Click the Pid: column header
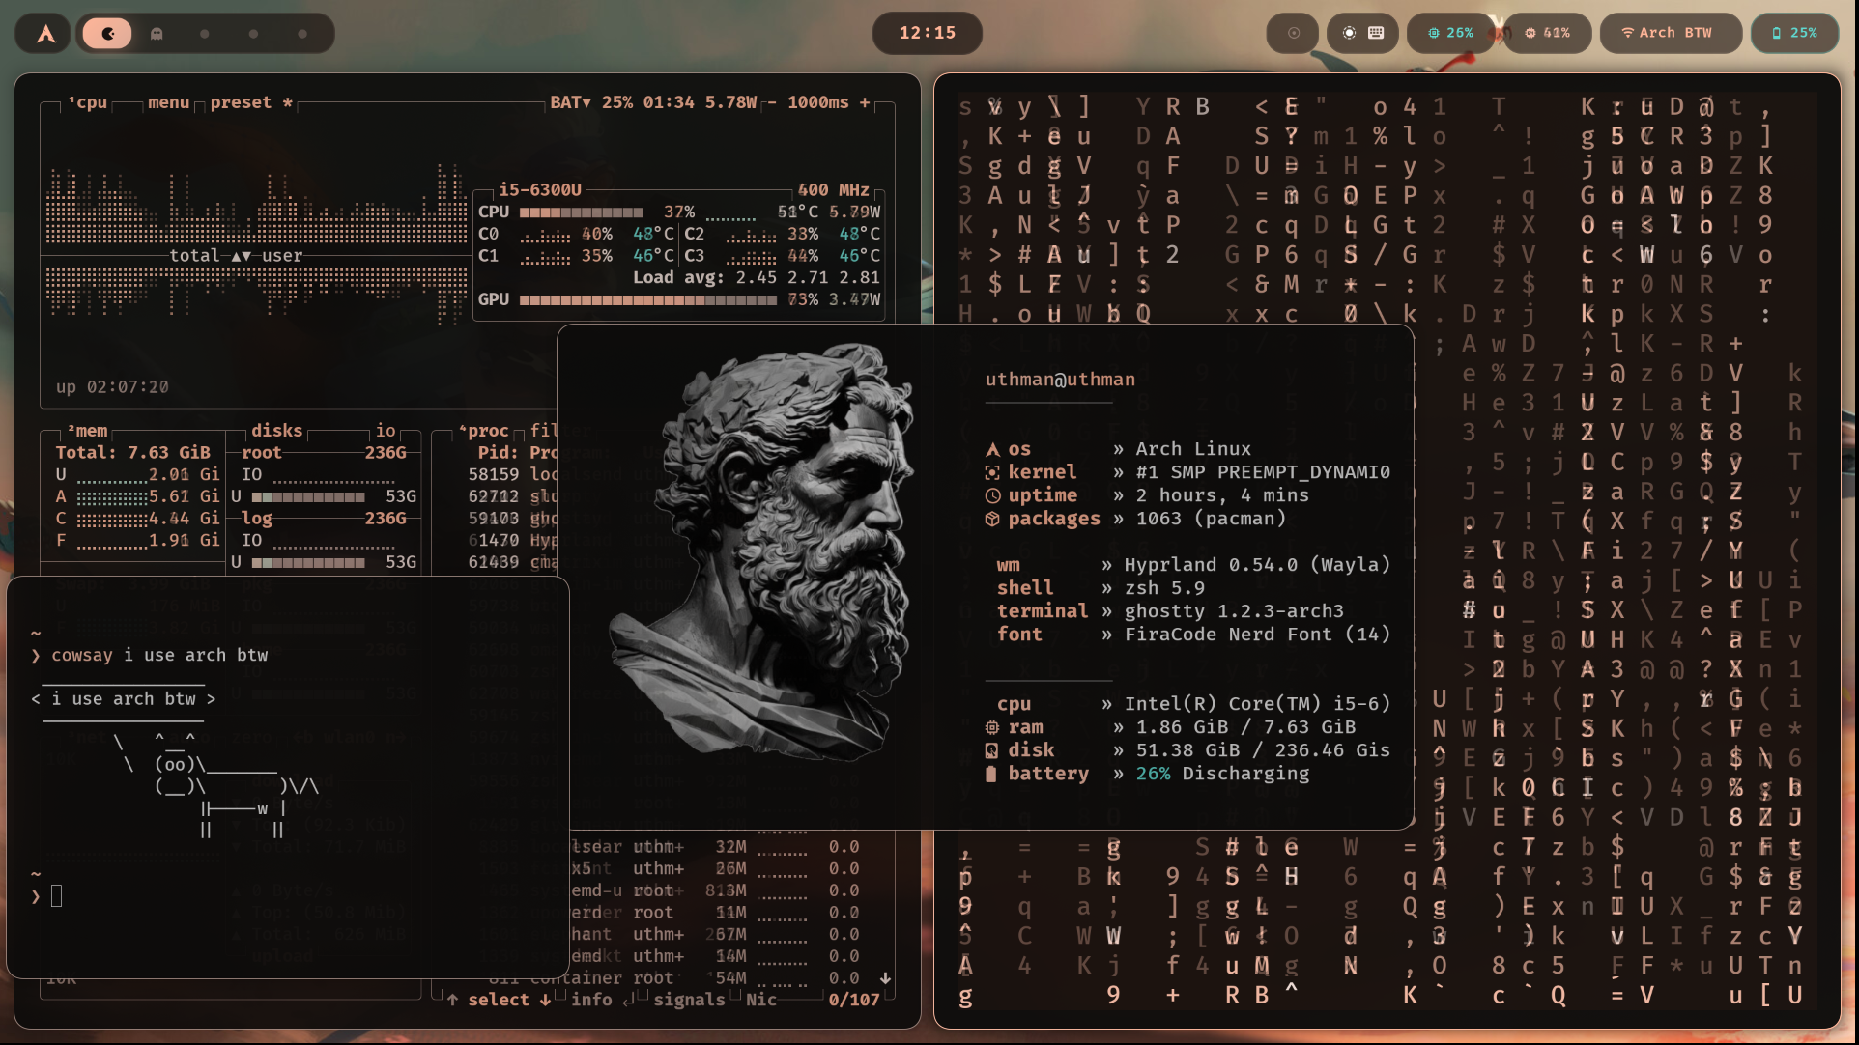The height and width of the screenshot is (1045, 1859). tap(499, 453)
